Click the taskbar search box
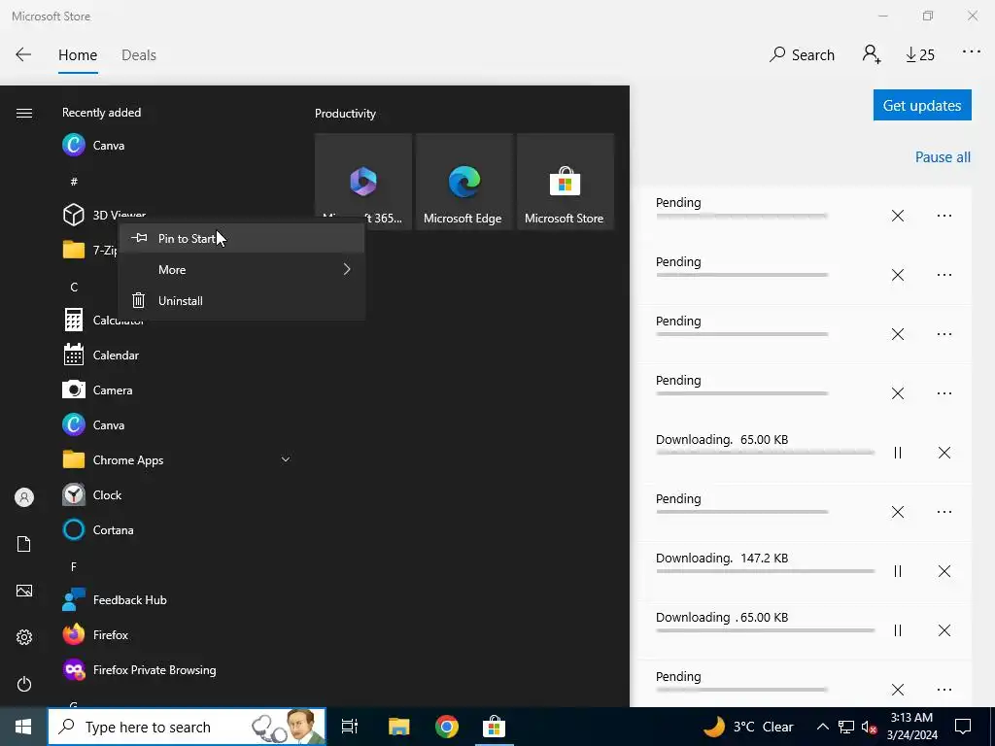This screenshot has height=746, width=995. pyautogui.click(x=187, y=727)
